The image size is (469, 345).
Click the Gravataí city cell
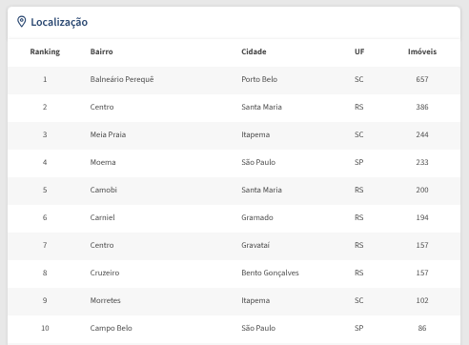(255, 245)
